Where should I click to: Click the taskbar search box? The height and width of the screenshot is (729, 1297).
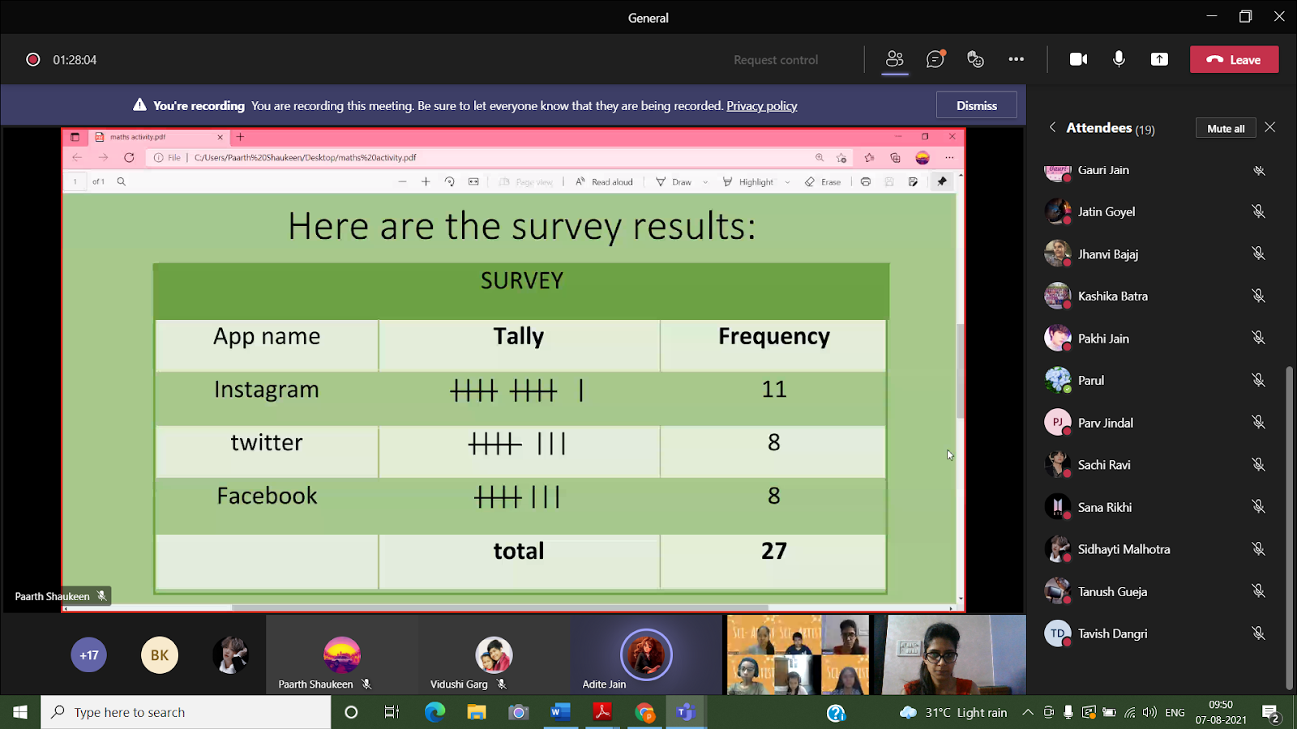tap(186, 712)
